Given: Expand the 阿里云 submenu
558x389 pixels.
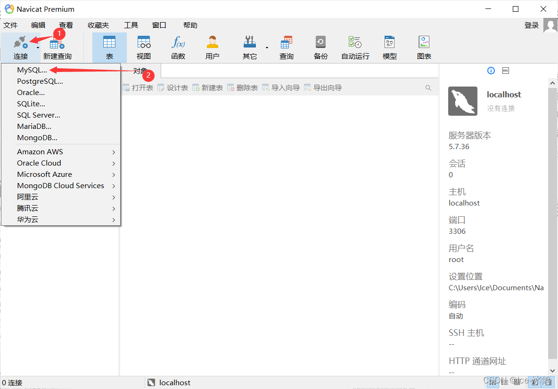Looking at the screenshot, I should click(114, 197).
